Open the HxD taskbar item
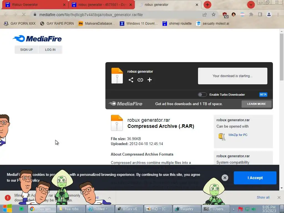This screenshot has height=213, width=284. point(158,209)
